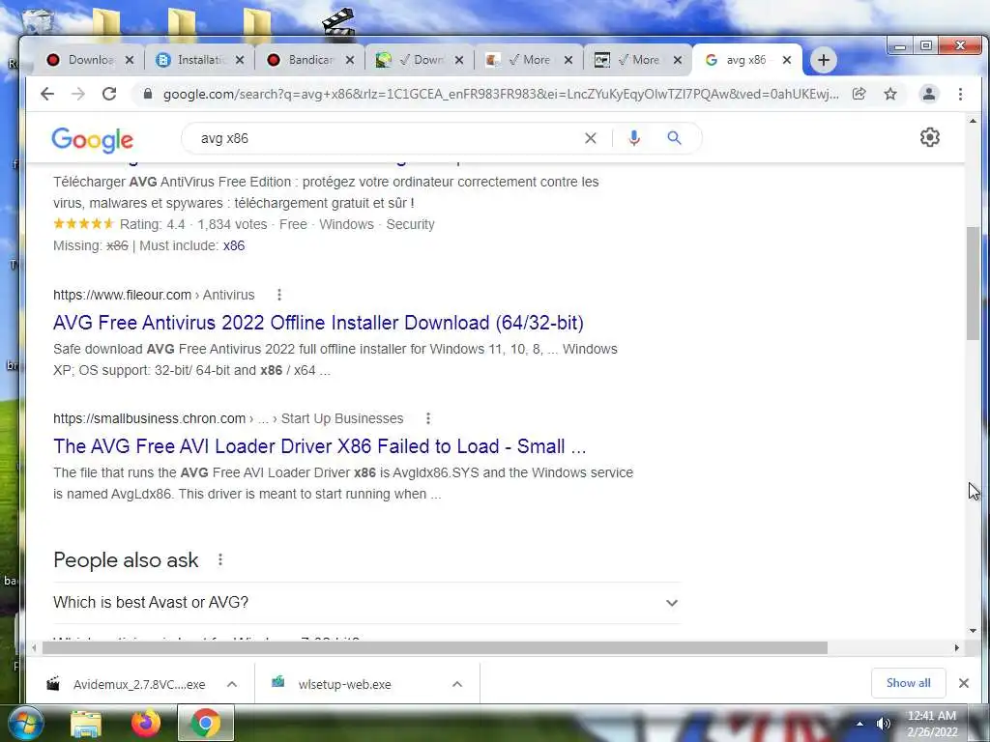Click the scroll down arrow button
The image size is (990, 742).
(x=973, y=630)
